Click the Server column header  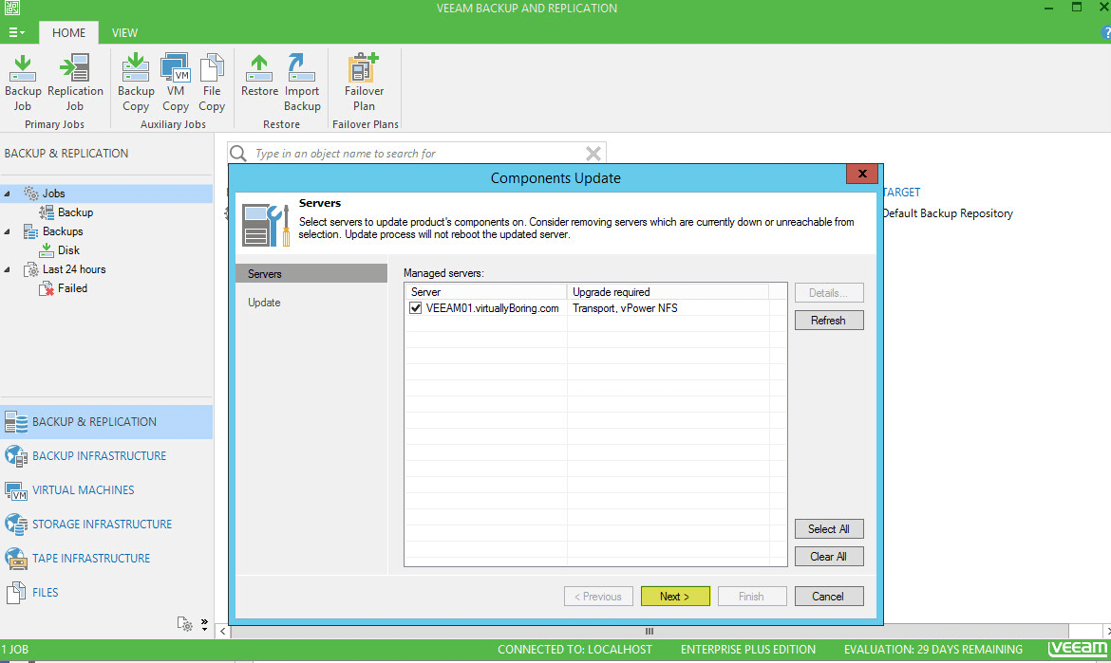[x=486, y=291]
